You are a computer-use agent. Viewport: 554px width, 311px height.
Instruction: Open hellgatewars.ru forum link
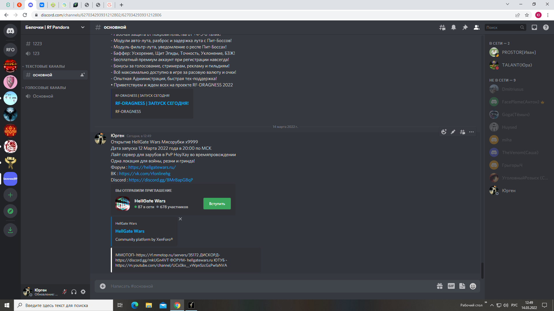[x=152, y=167]
